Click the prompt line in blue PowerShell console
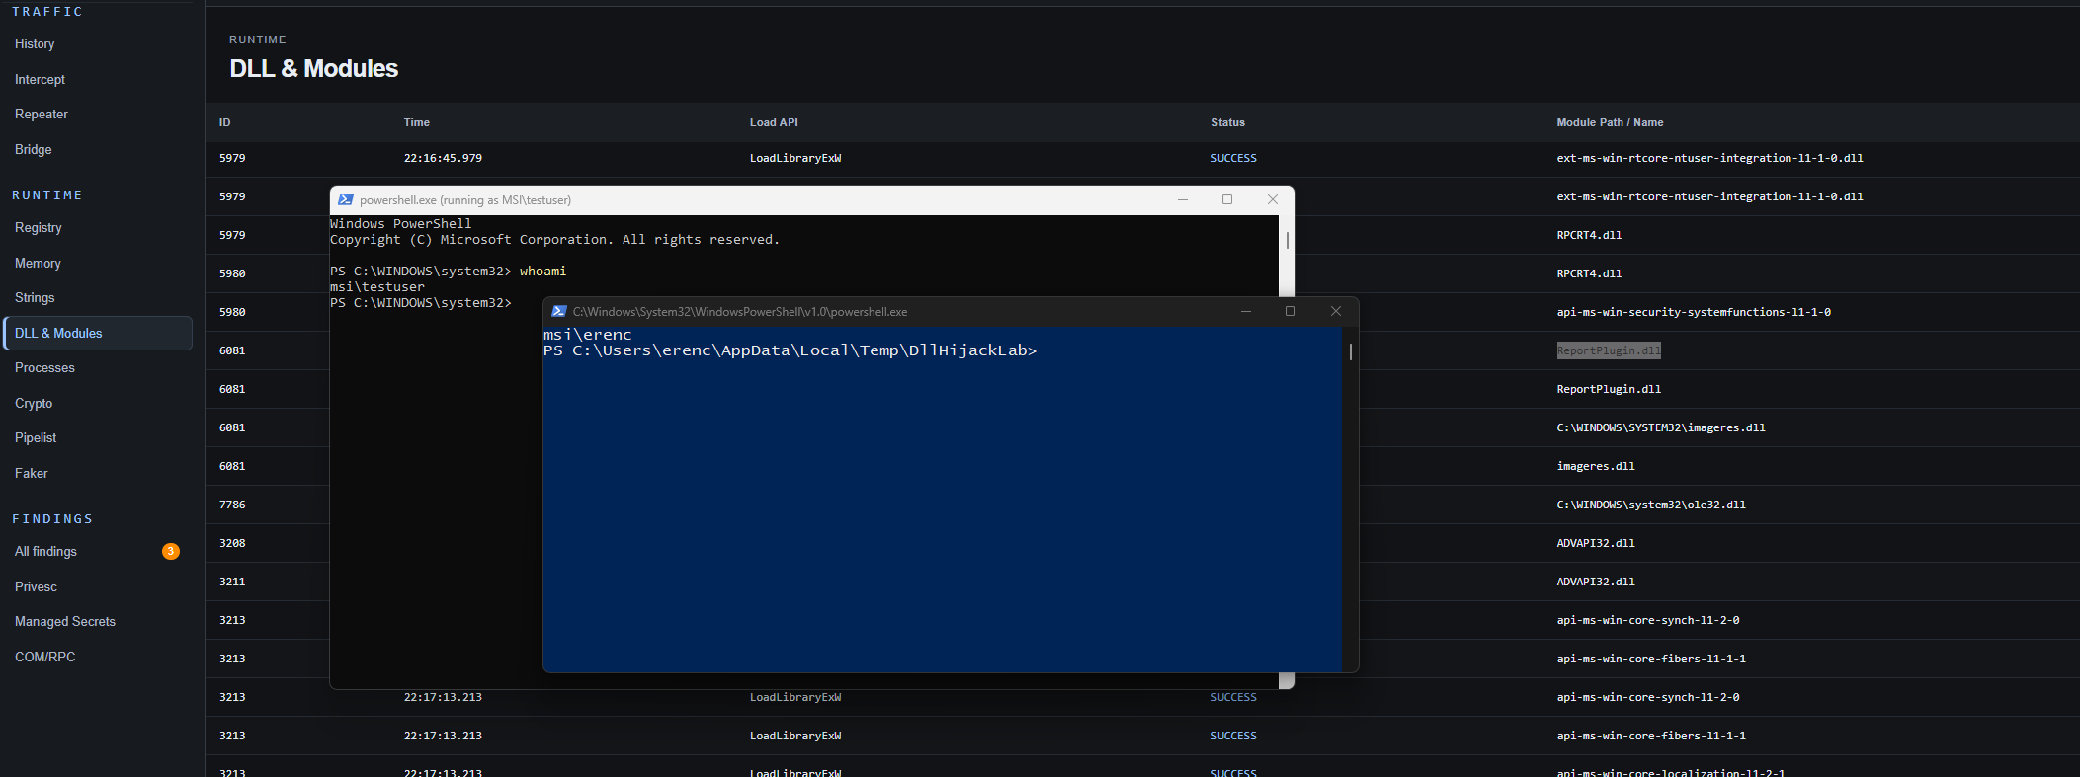Viewport: 2080px width, 777px height. click(790, 350)
